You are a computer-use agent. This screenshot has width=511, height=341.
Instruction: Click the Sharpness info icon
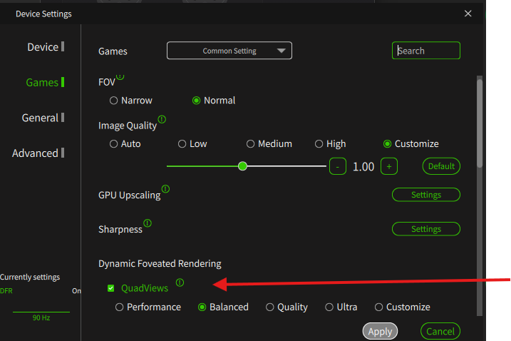click(148, 223)
